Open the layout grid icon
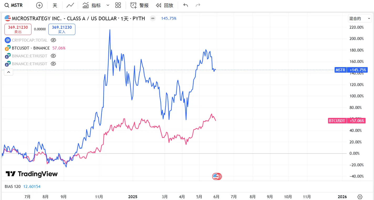Image resolution: width=374 pixels, height=200 pixels. [118, 5]
